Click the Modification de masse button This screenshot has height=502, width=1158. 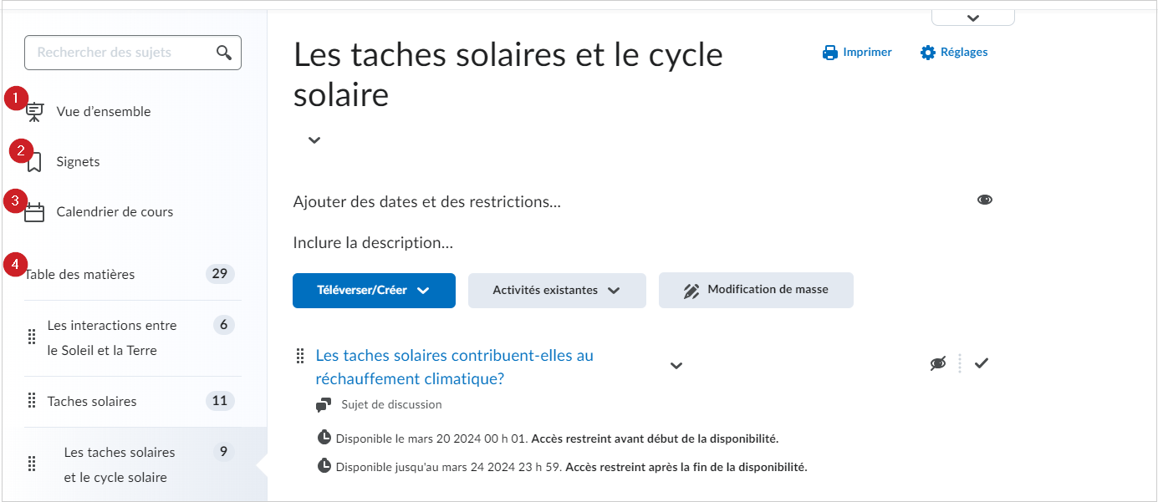(x=756, y=291)
